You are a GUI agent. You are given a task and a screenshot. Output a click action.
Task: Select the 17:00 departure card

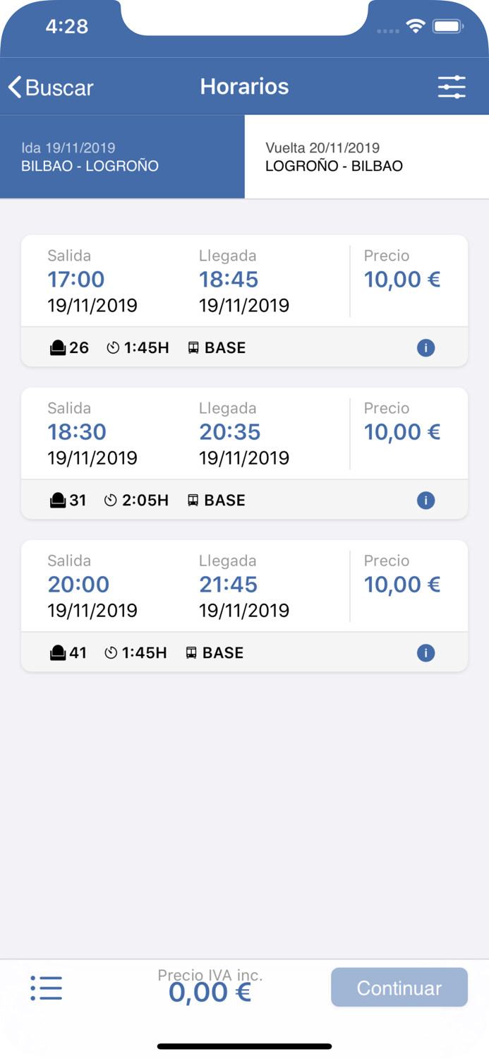244,280
